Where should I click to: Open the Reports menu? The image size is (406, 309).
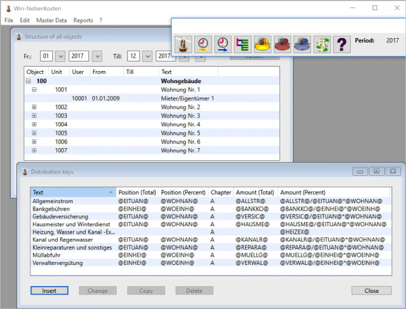point(83,20)
